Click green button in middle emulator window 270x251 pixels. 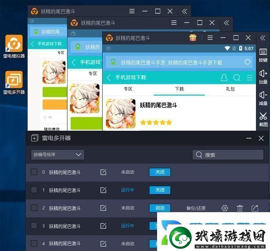point(86,123)
